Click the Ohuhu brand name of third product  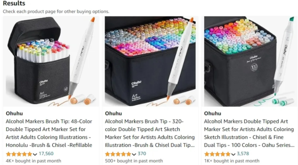[212, 113]
